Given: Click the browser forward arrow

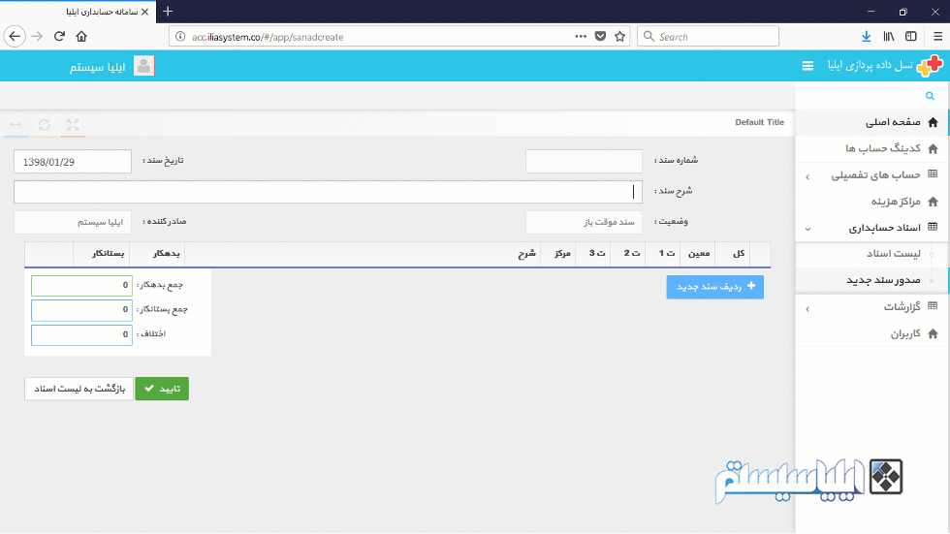Looking at the screenshot, I should 37,36.
